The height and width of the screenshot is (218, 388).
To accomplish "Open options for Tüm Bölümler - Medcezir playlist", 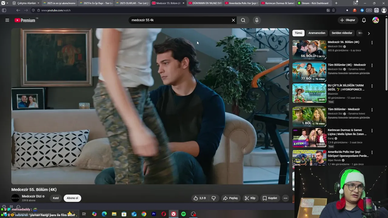I will pyautogui.click(x=372, y=110).
